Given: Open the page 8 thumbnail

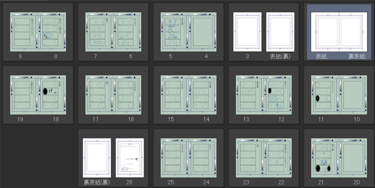Looking at the screenshot, I should (52, 32).
